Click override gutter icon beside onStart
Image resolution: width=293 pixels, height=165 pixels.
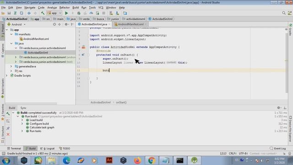point(83,55)
